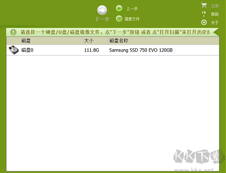Click the circular About icon
226x173 pixels.
pos(204,23)
